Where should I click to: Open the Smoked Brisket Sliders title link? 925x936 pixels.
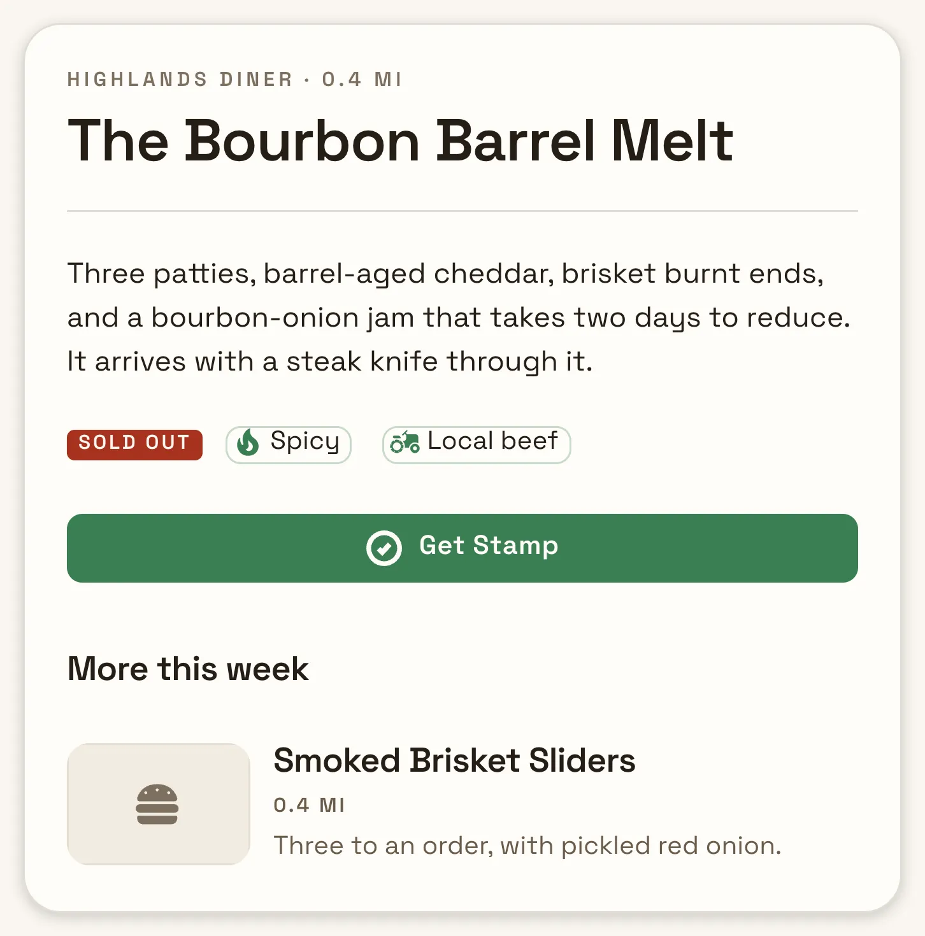click(454, 760)
